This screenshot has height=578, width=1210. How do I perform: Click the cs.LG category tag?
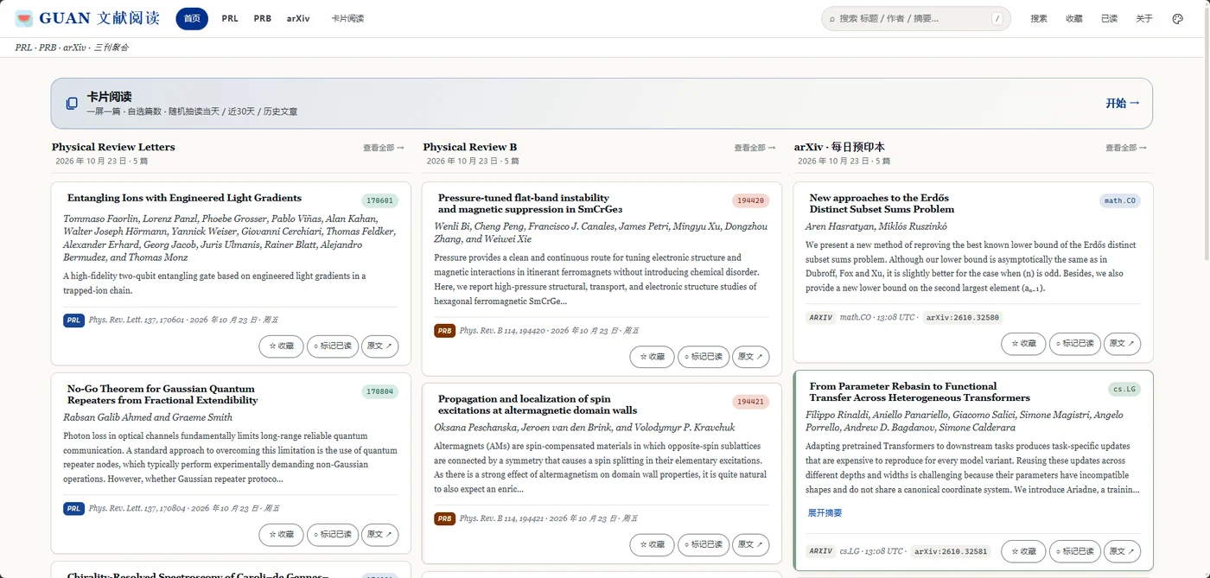[1125, 390]
